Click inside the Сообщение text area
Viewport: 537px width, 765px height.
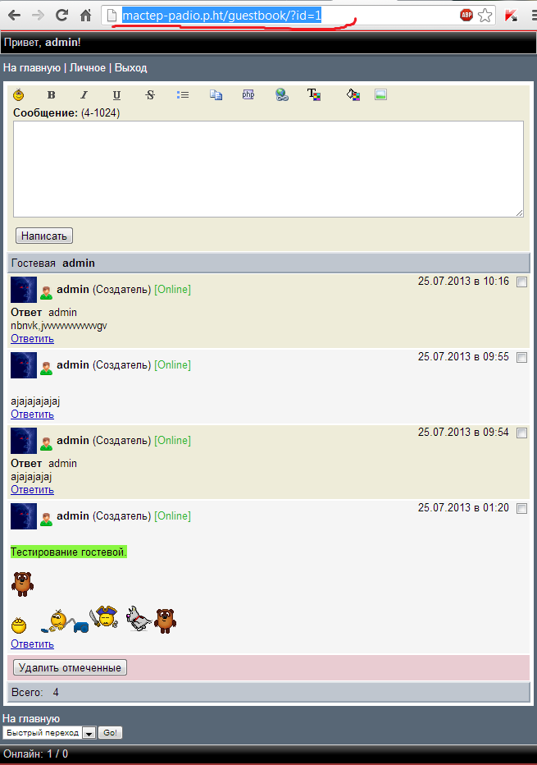tap(269, 169)
